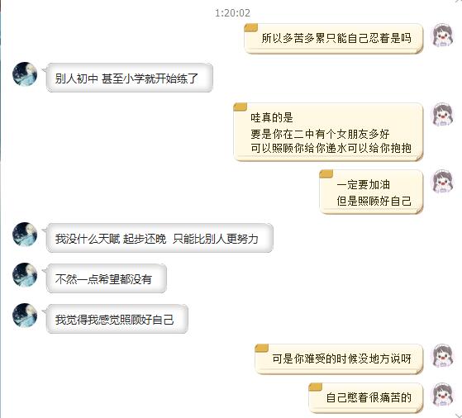Select the message "可是你难受的时候没地方说呀"

tap(339, 359)
